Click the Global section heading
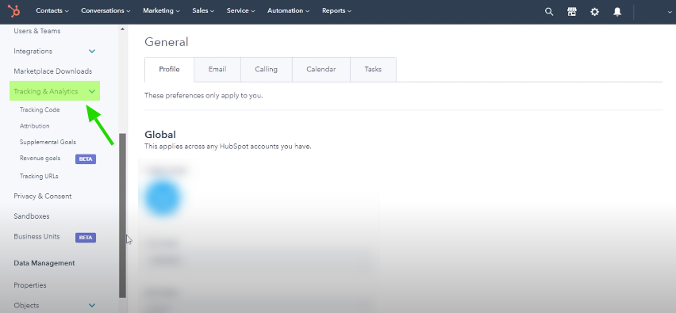676x313 pixels. point(160,135)
